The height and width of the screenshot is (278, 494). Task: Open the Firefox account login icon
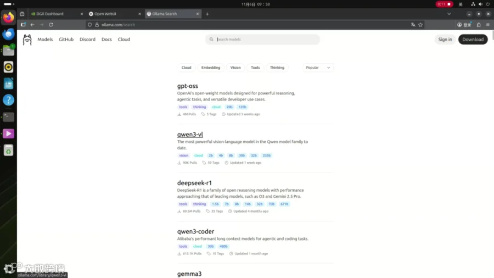[464, 25]
